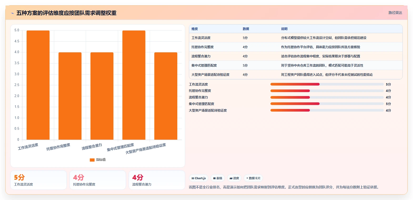Select the 托管协作完整度 table row cell
This screenshot has width=413, height=200.
pos(203,47)
